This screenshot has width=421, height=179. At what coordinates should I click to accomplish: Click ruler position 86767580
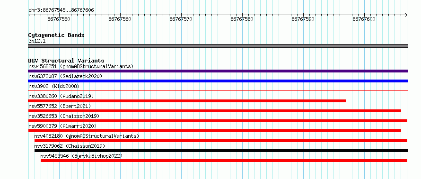(242, 19)
